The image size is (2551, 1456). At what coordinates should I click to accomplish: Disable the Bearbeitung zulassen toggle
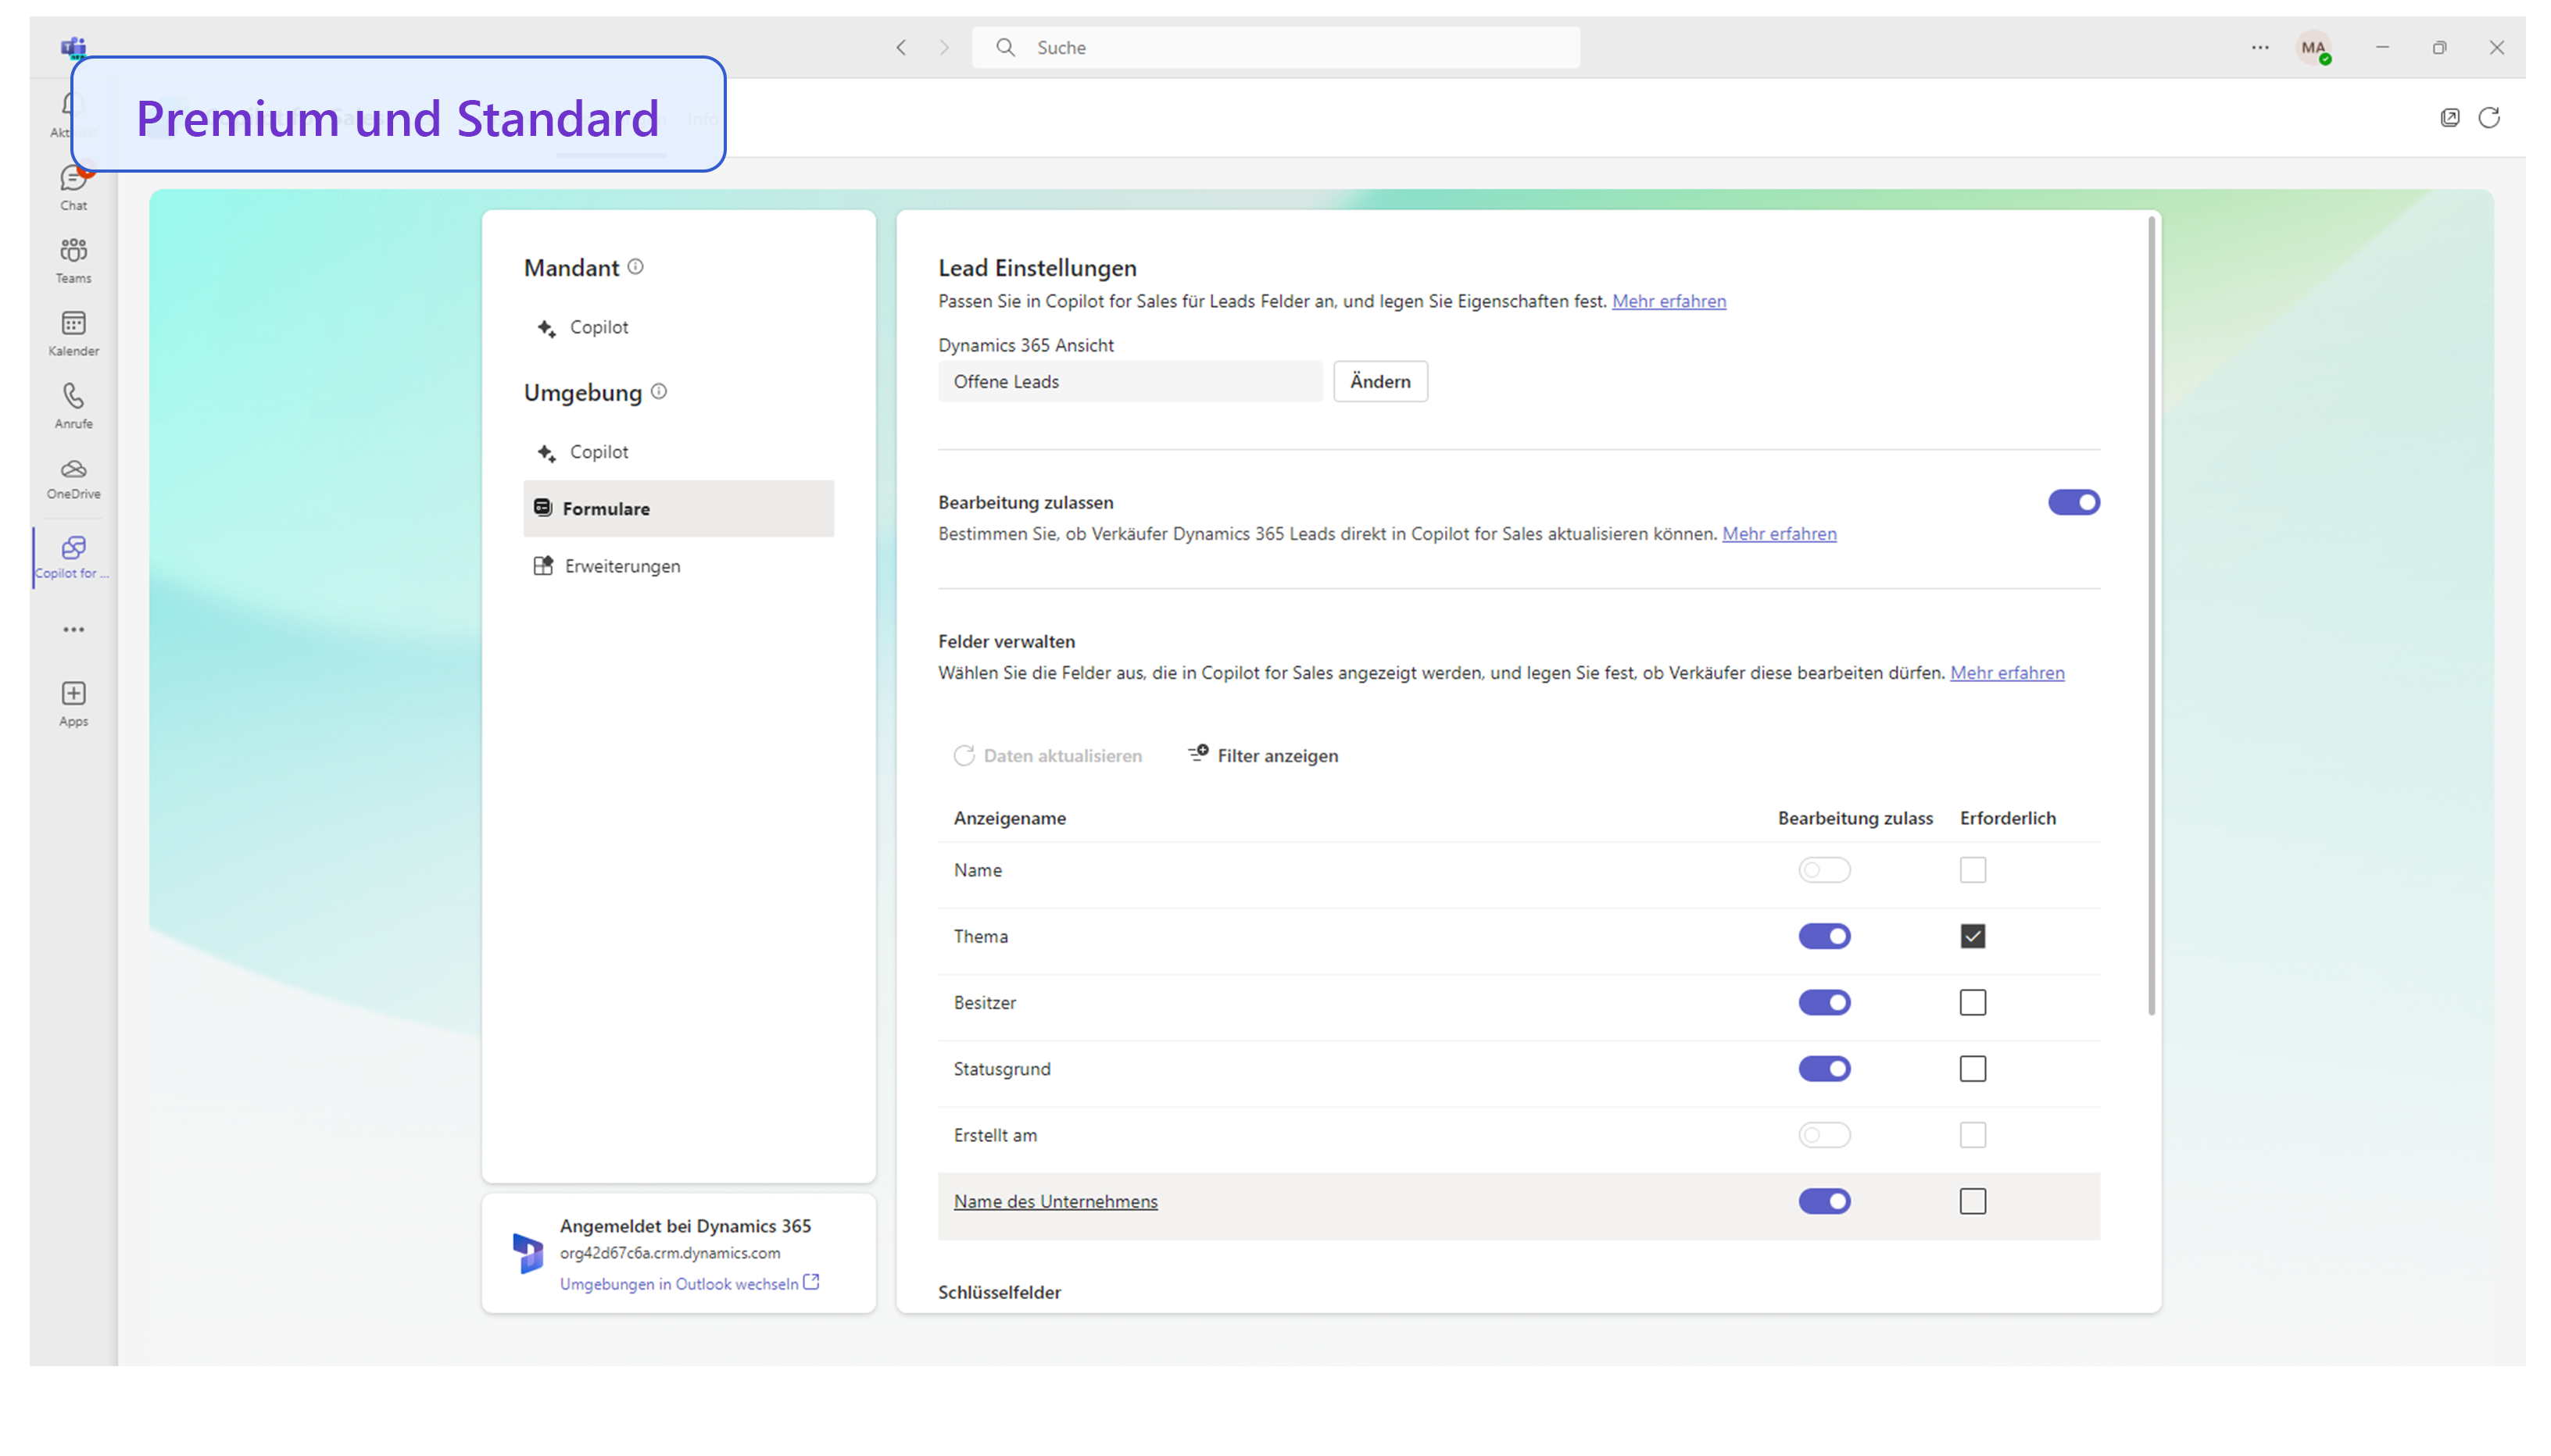coord(2073,502)
